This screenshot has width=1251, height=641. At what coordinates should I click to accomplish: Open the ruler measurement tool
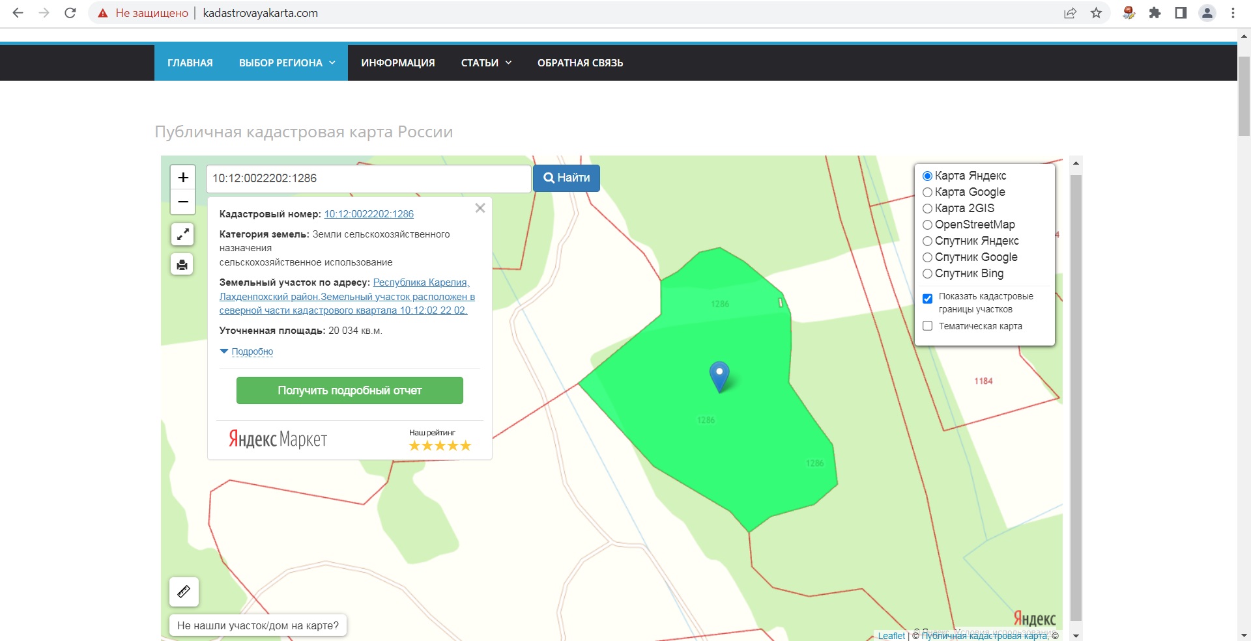point(184,592)
